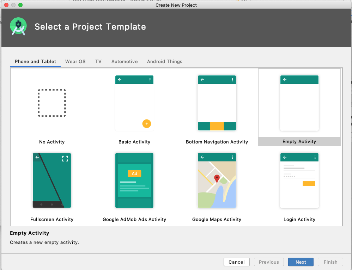This screenshot has width=352, height=270.
Task: Pick the Bottom Navigation Activity template image
Action: click(x=217, y=103)
